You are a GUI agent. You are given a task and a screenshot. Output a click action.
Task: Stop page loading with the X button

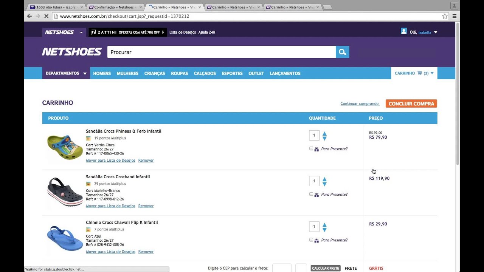click(x=46, y=16)
